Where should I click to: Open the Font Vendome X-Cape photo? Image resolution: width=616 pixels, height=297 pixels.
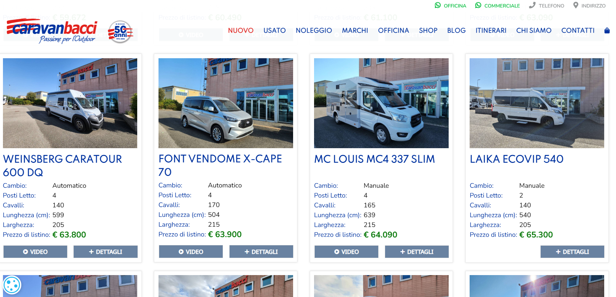click(x=226, y=103)
